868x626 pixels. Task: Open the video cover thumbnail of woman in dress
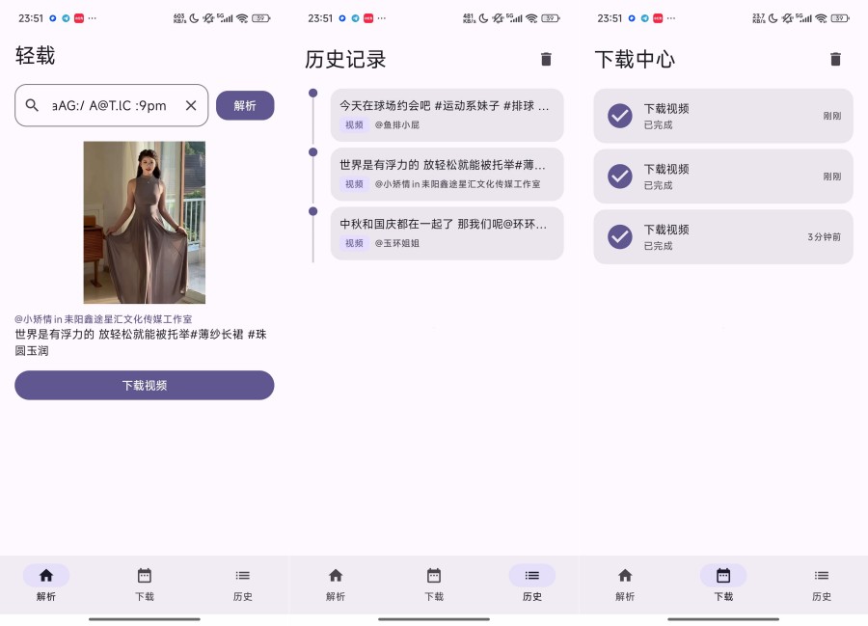(145, 222)
